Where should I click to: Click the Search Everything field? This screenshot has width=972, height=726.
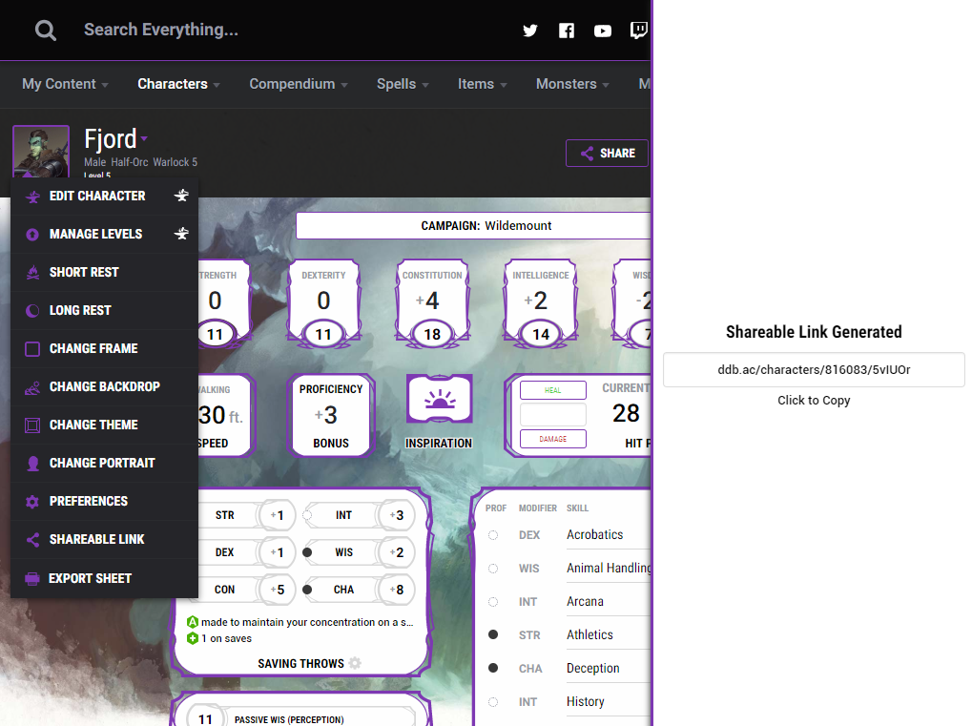161,30
